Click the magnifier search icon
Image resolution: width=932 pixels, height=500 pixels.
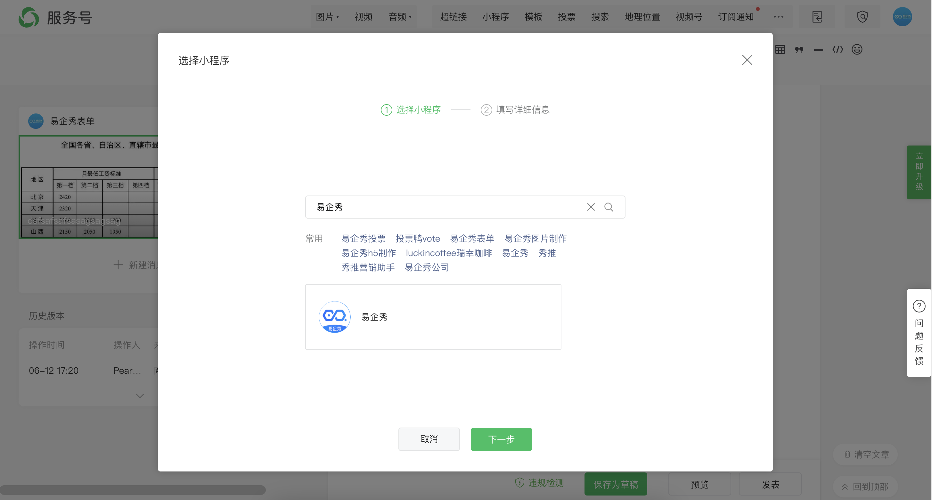click(609, 207)
